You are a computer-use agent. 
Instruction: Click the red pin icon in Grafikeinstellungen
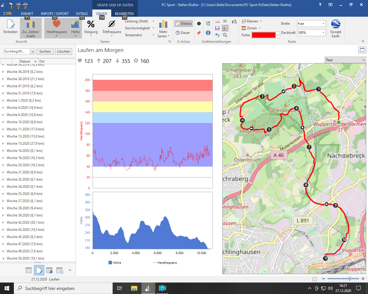point(199,33)
